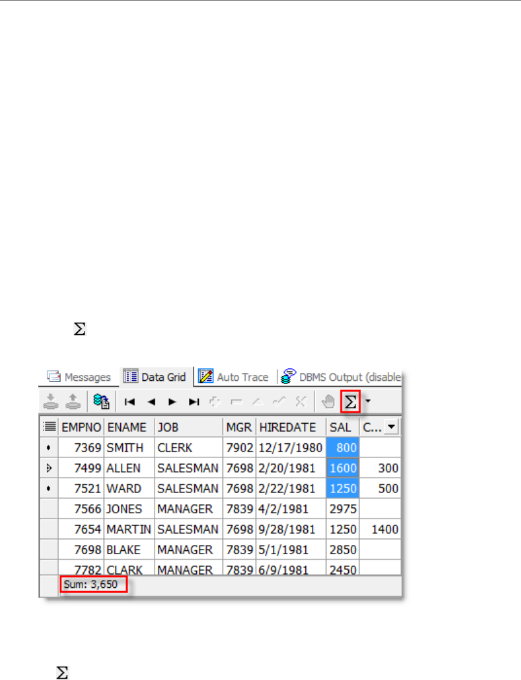Open the Messages tab
The width and height of the screenshot is (521, 680).
[x=79, y=377]
